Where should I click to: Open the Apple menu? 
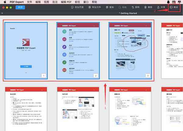5,2
